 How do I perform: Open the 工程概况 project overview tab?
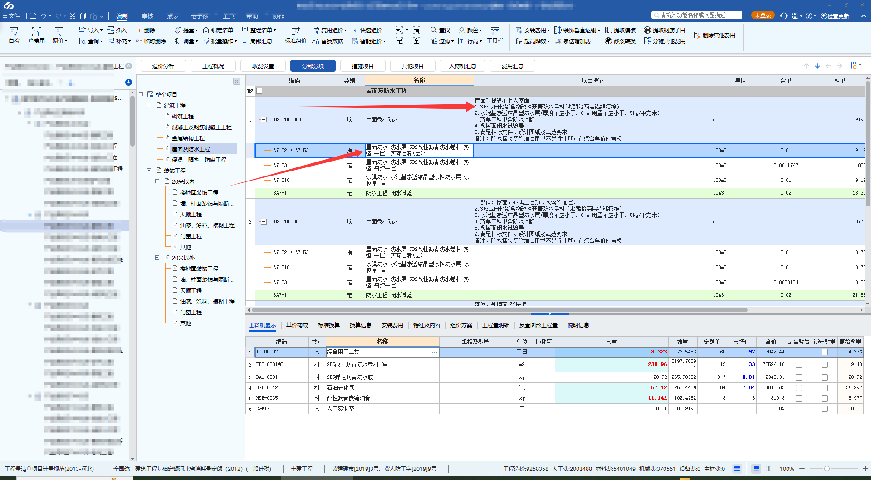coord(213,66)
